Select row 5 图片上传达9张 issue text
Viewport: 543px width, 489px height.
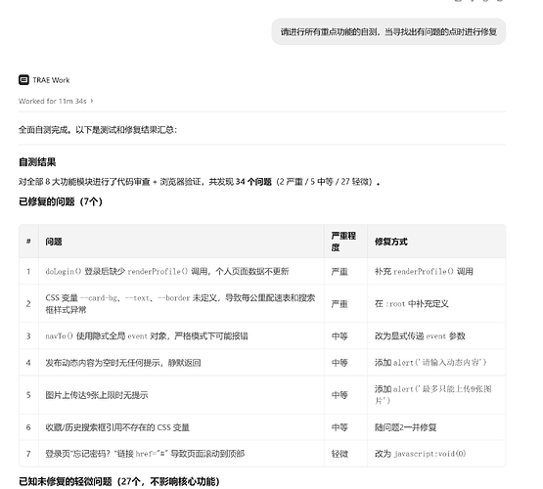point(97,395)
